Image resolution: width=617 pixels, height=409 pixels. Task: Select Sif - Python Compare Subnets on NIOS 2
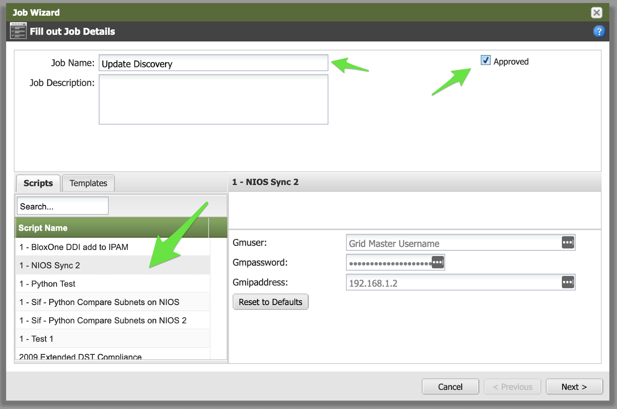point(103,320)
